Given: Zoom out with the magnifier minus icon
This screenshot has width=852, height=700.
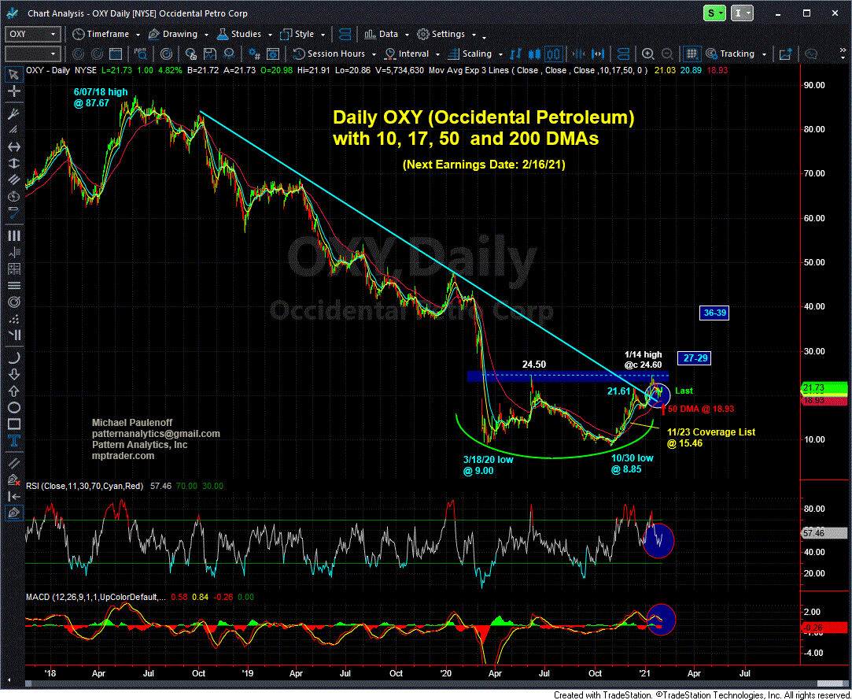Looking at the screenshot, I should point(667,54).
